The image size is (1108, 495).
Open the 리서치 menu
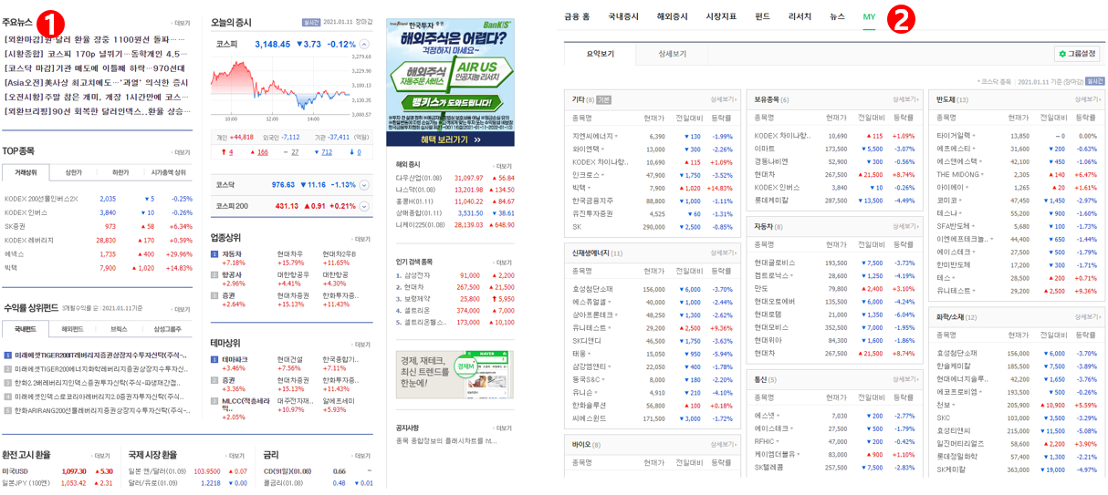[x=800, y=16]
